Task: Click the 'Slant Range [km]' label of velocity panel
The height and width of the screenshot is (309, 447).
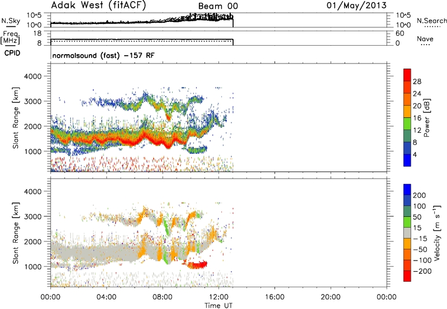Action: [x=16, y=233]
